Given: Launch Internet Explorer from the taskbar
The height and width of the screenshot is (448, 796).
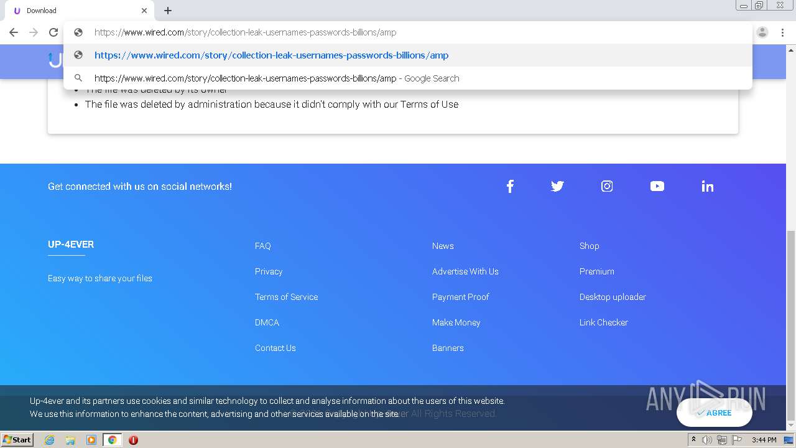Looking at the screenshot, I should pyautogui.click(x=49, y=440).
